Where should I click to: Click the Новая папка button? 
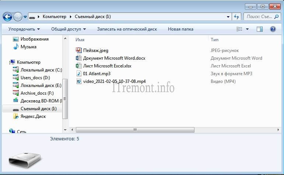[x=180, y=29]
